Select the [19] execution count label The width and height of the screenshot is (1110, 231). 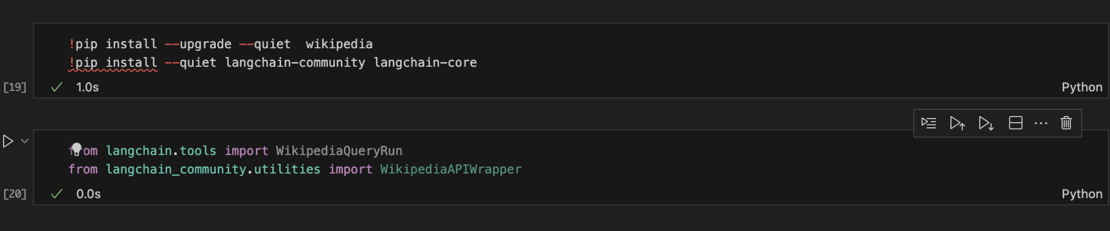15,87
